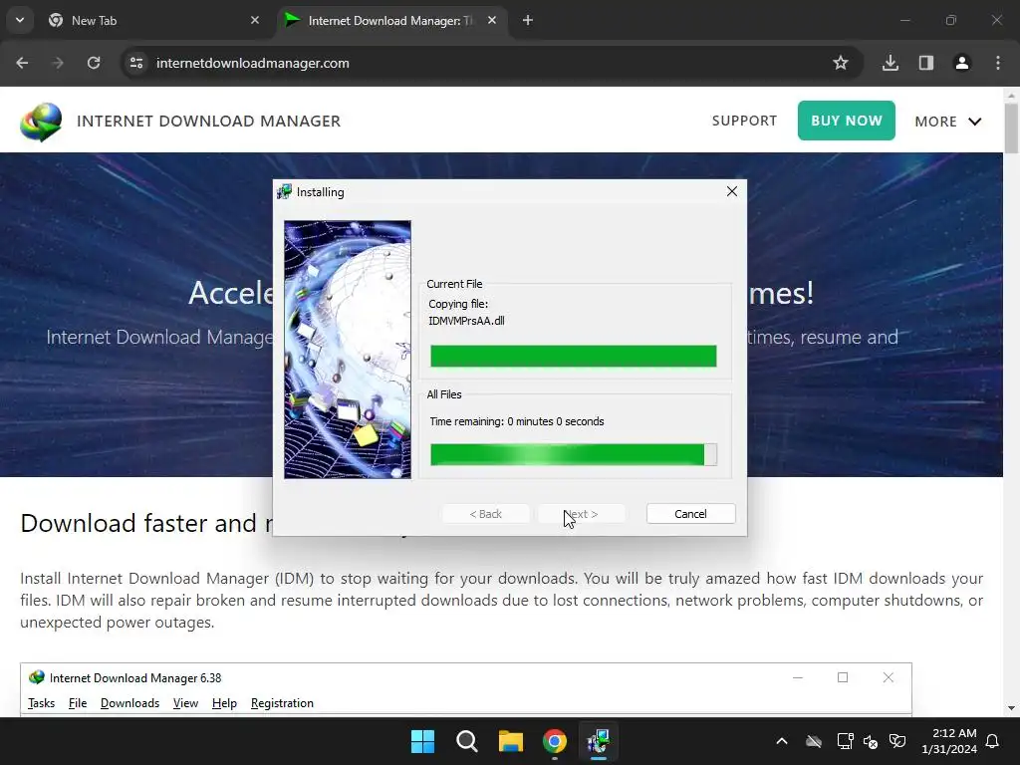Open Chrome profile avatar icon
This screenshot has height=765, width=1020.
tap(962, 63)
